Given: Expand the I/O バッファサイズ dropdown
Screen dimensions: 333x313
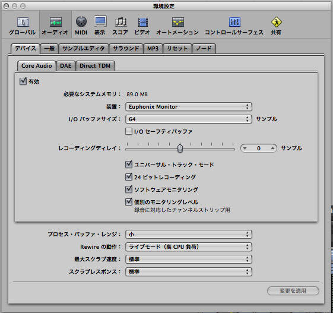Looking at the screenshot, I should [188, 119].
